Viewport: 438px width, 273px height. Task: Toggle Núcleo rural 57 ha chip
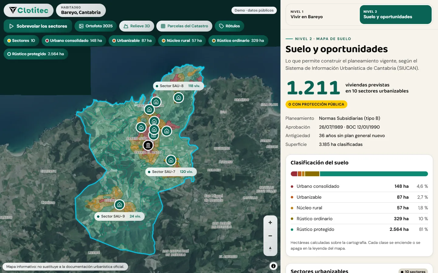coord(182,41)
